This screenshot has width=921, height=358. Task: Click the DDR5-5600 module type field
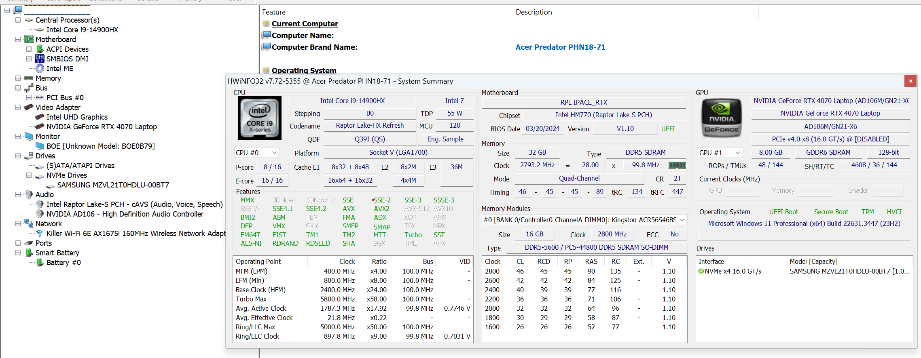pos(597,247)
